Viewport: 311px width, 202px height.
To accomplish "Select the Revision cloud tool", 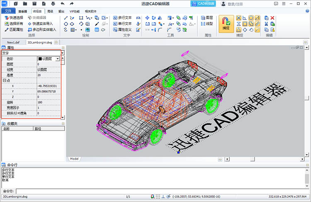I will click(103, 30).
